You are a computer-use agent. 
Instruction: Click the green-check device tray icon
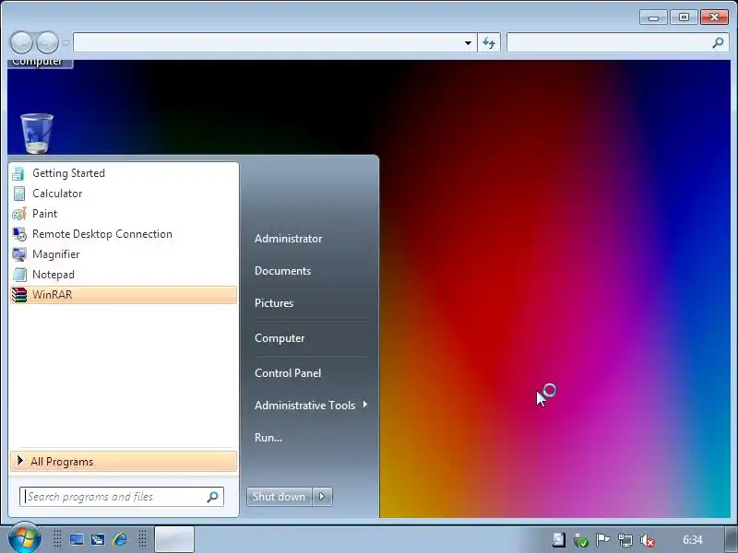tap(581, 540)
